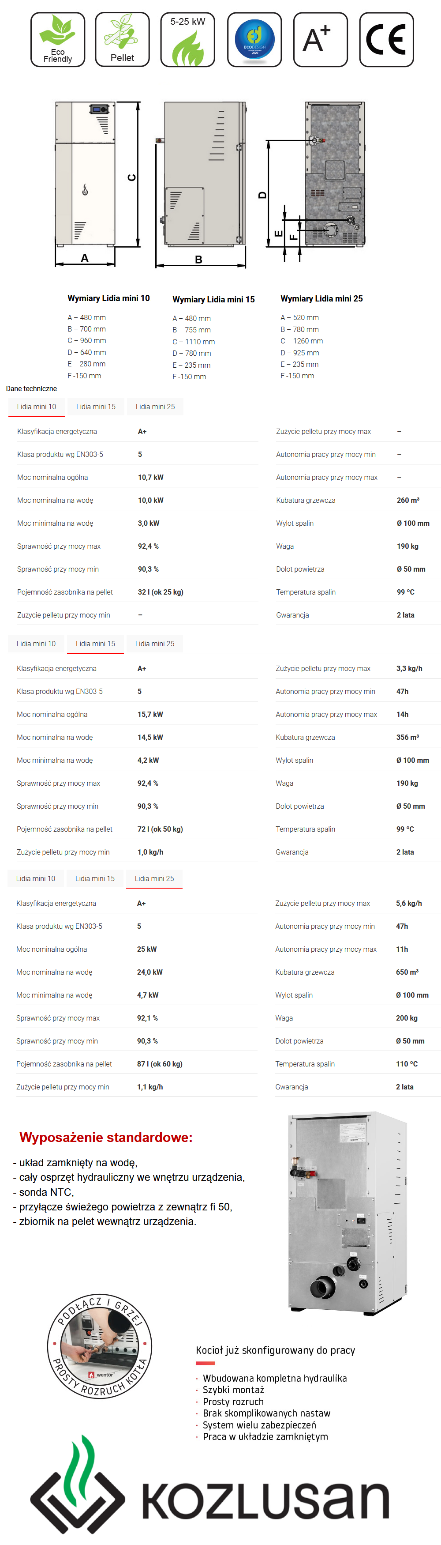This screenshot has height=1545, width=441.
Task: Click the '32 l (ok 25 kg)' hopper value
Action: 161,592
